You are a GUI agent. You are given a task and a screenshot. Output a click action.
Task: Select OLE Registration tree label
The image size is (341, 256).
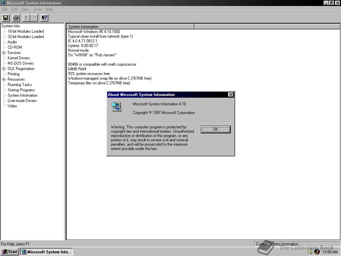pos(21,69)
